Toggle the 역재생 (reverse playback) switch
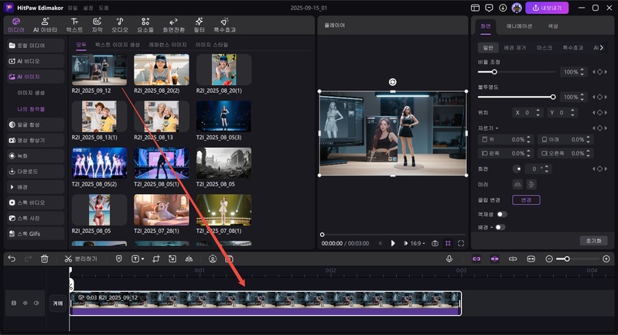The height and width of the screenshot is (335, 618). (501, 214)
